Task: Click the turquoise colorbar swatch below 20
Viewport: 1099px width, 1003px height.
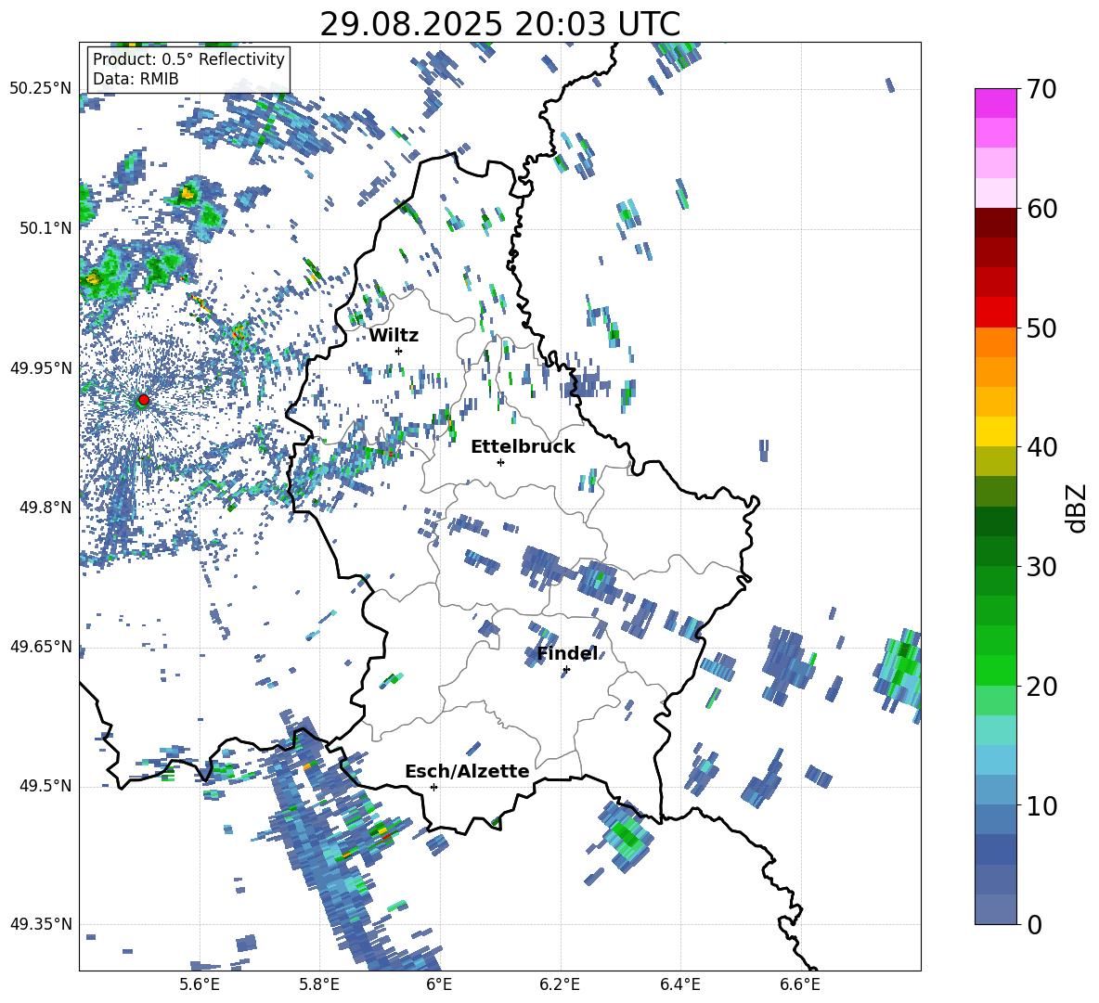Action: pos(995,730)
